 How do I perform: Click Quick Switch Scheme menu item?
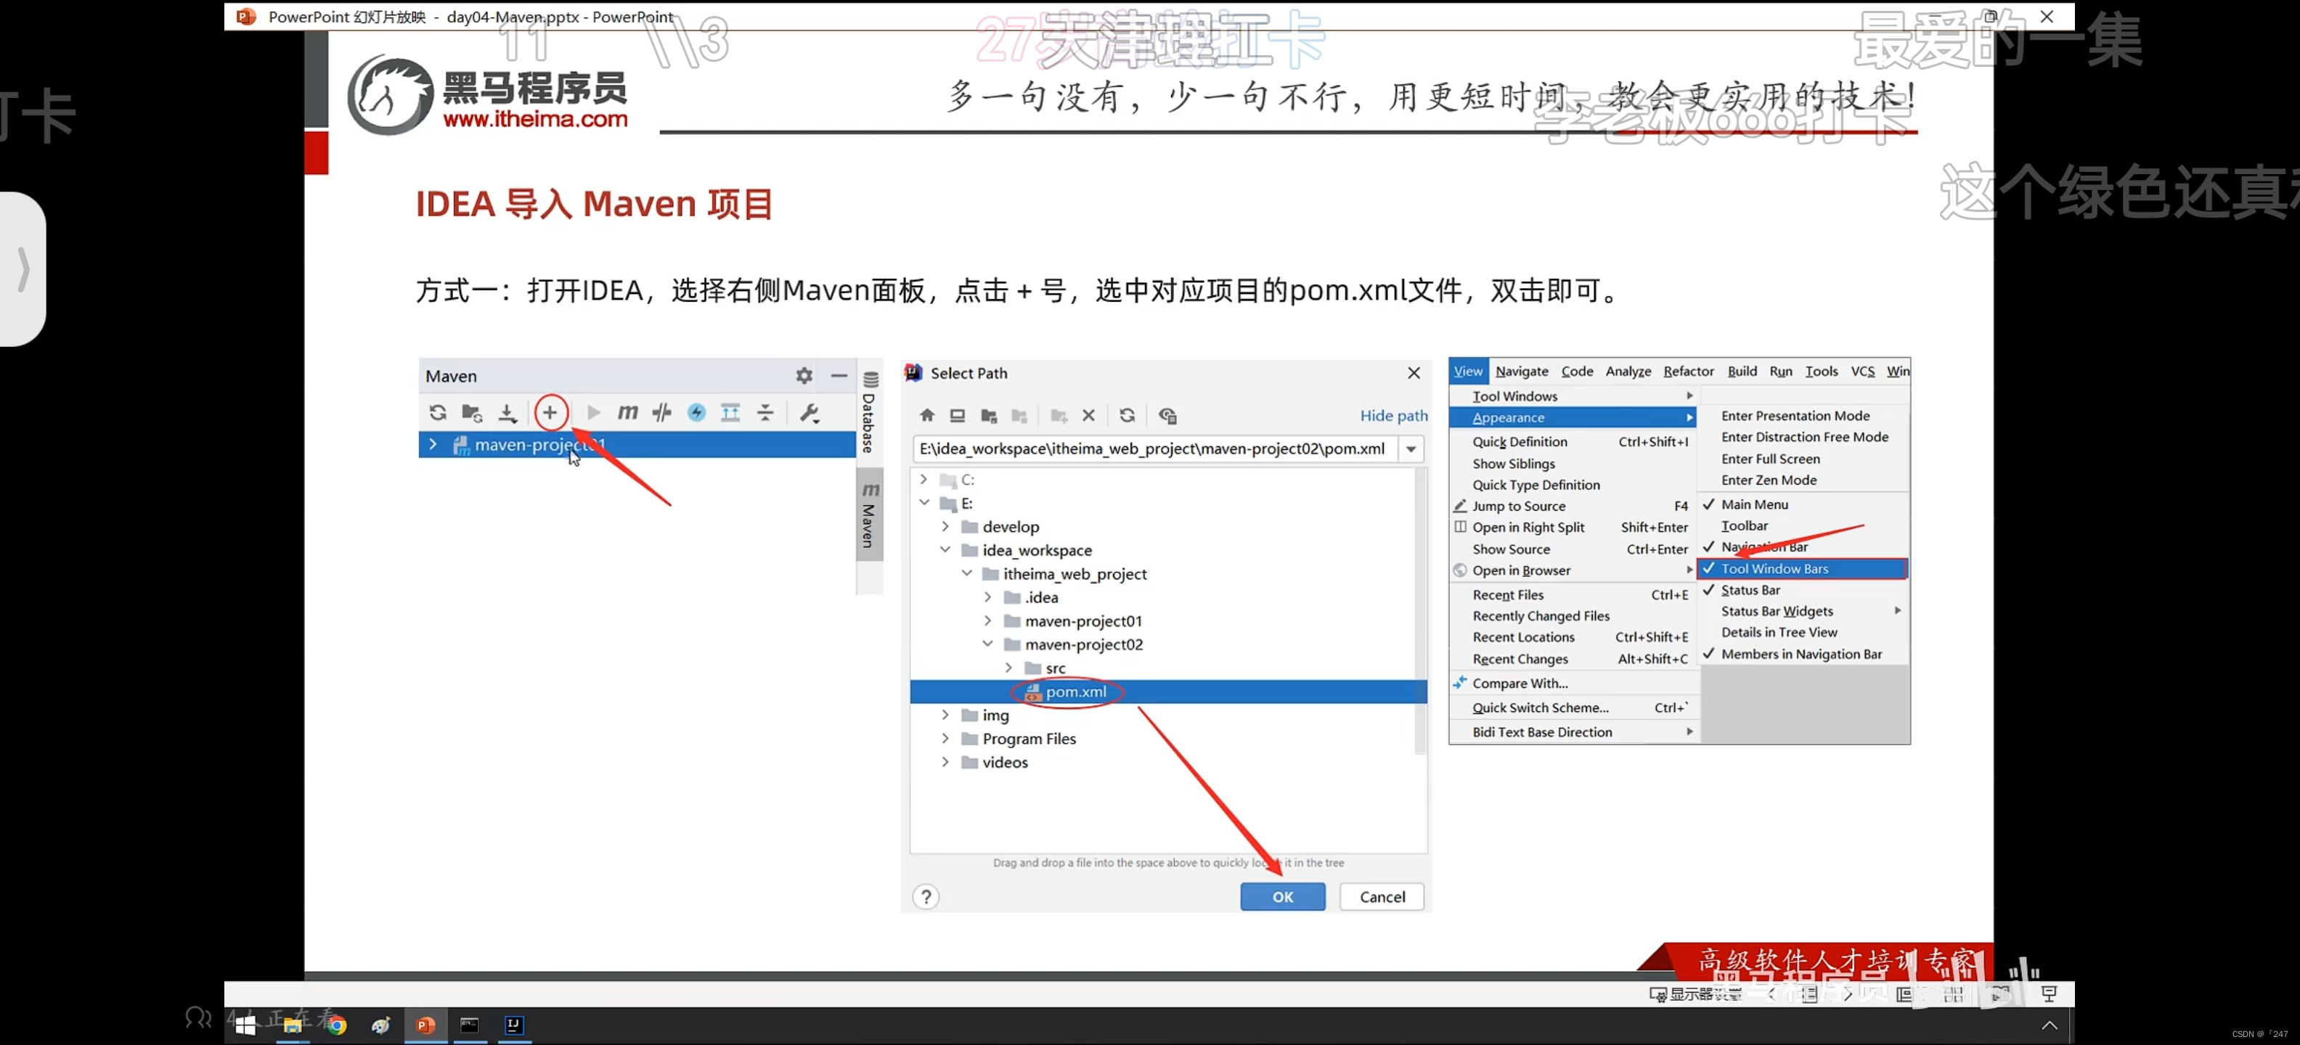pos(1574,708)
